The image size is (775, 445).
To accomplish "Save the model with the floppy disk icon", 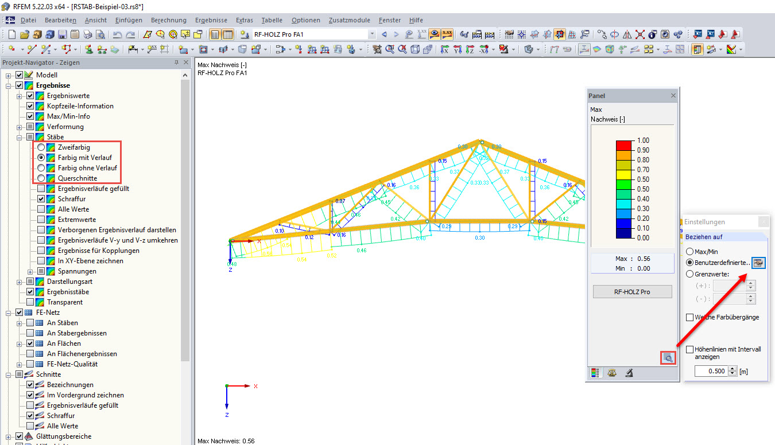I will click(63, 34).
